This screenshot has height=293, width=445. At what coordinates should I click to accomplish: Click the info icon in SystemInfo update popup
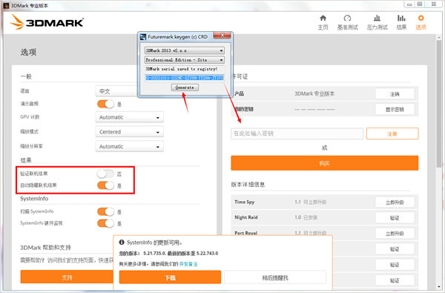122,242
